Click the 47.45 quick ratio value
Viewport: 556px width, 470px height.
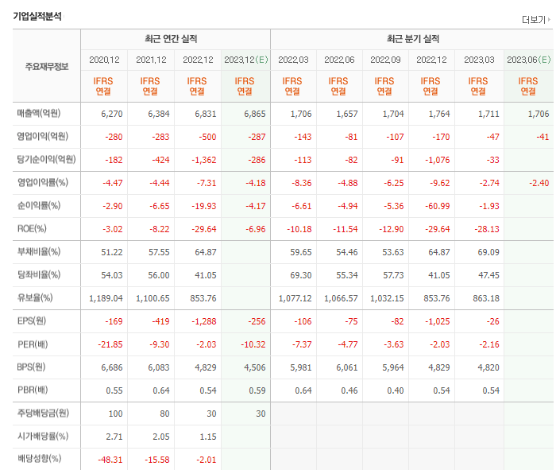[488, 275]
